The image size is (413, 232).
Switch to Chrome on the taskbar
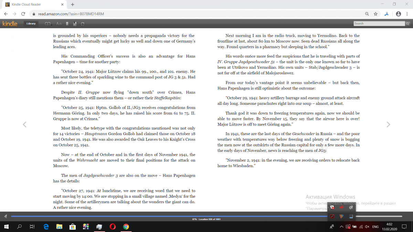click(x=126, y=227)
